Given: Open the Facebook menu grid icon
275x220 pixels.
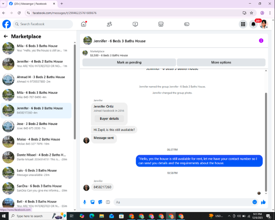Looking at the screenshot, I should click(243, 24).
